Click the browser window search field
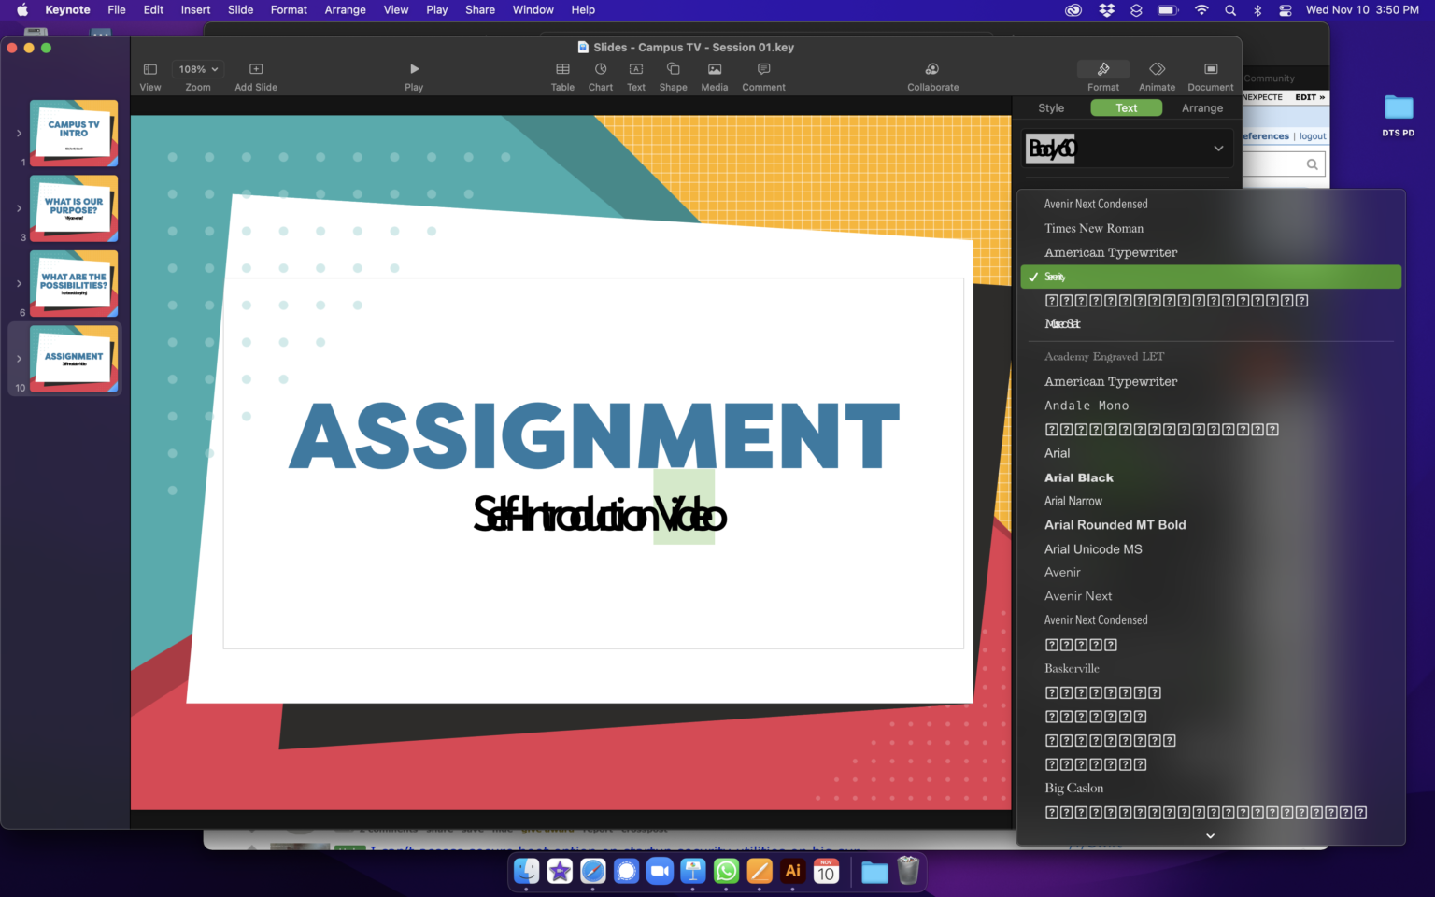 (1285, 164)
